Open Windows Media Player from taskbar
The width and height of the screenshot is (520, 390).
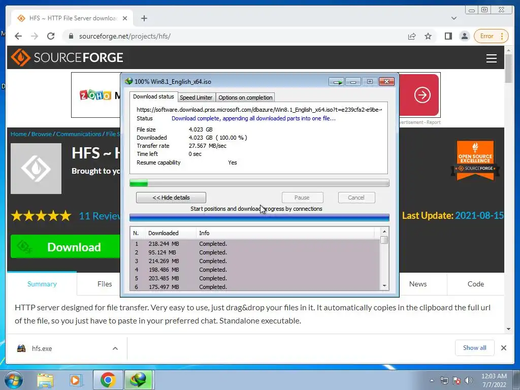[76, 380]
